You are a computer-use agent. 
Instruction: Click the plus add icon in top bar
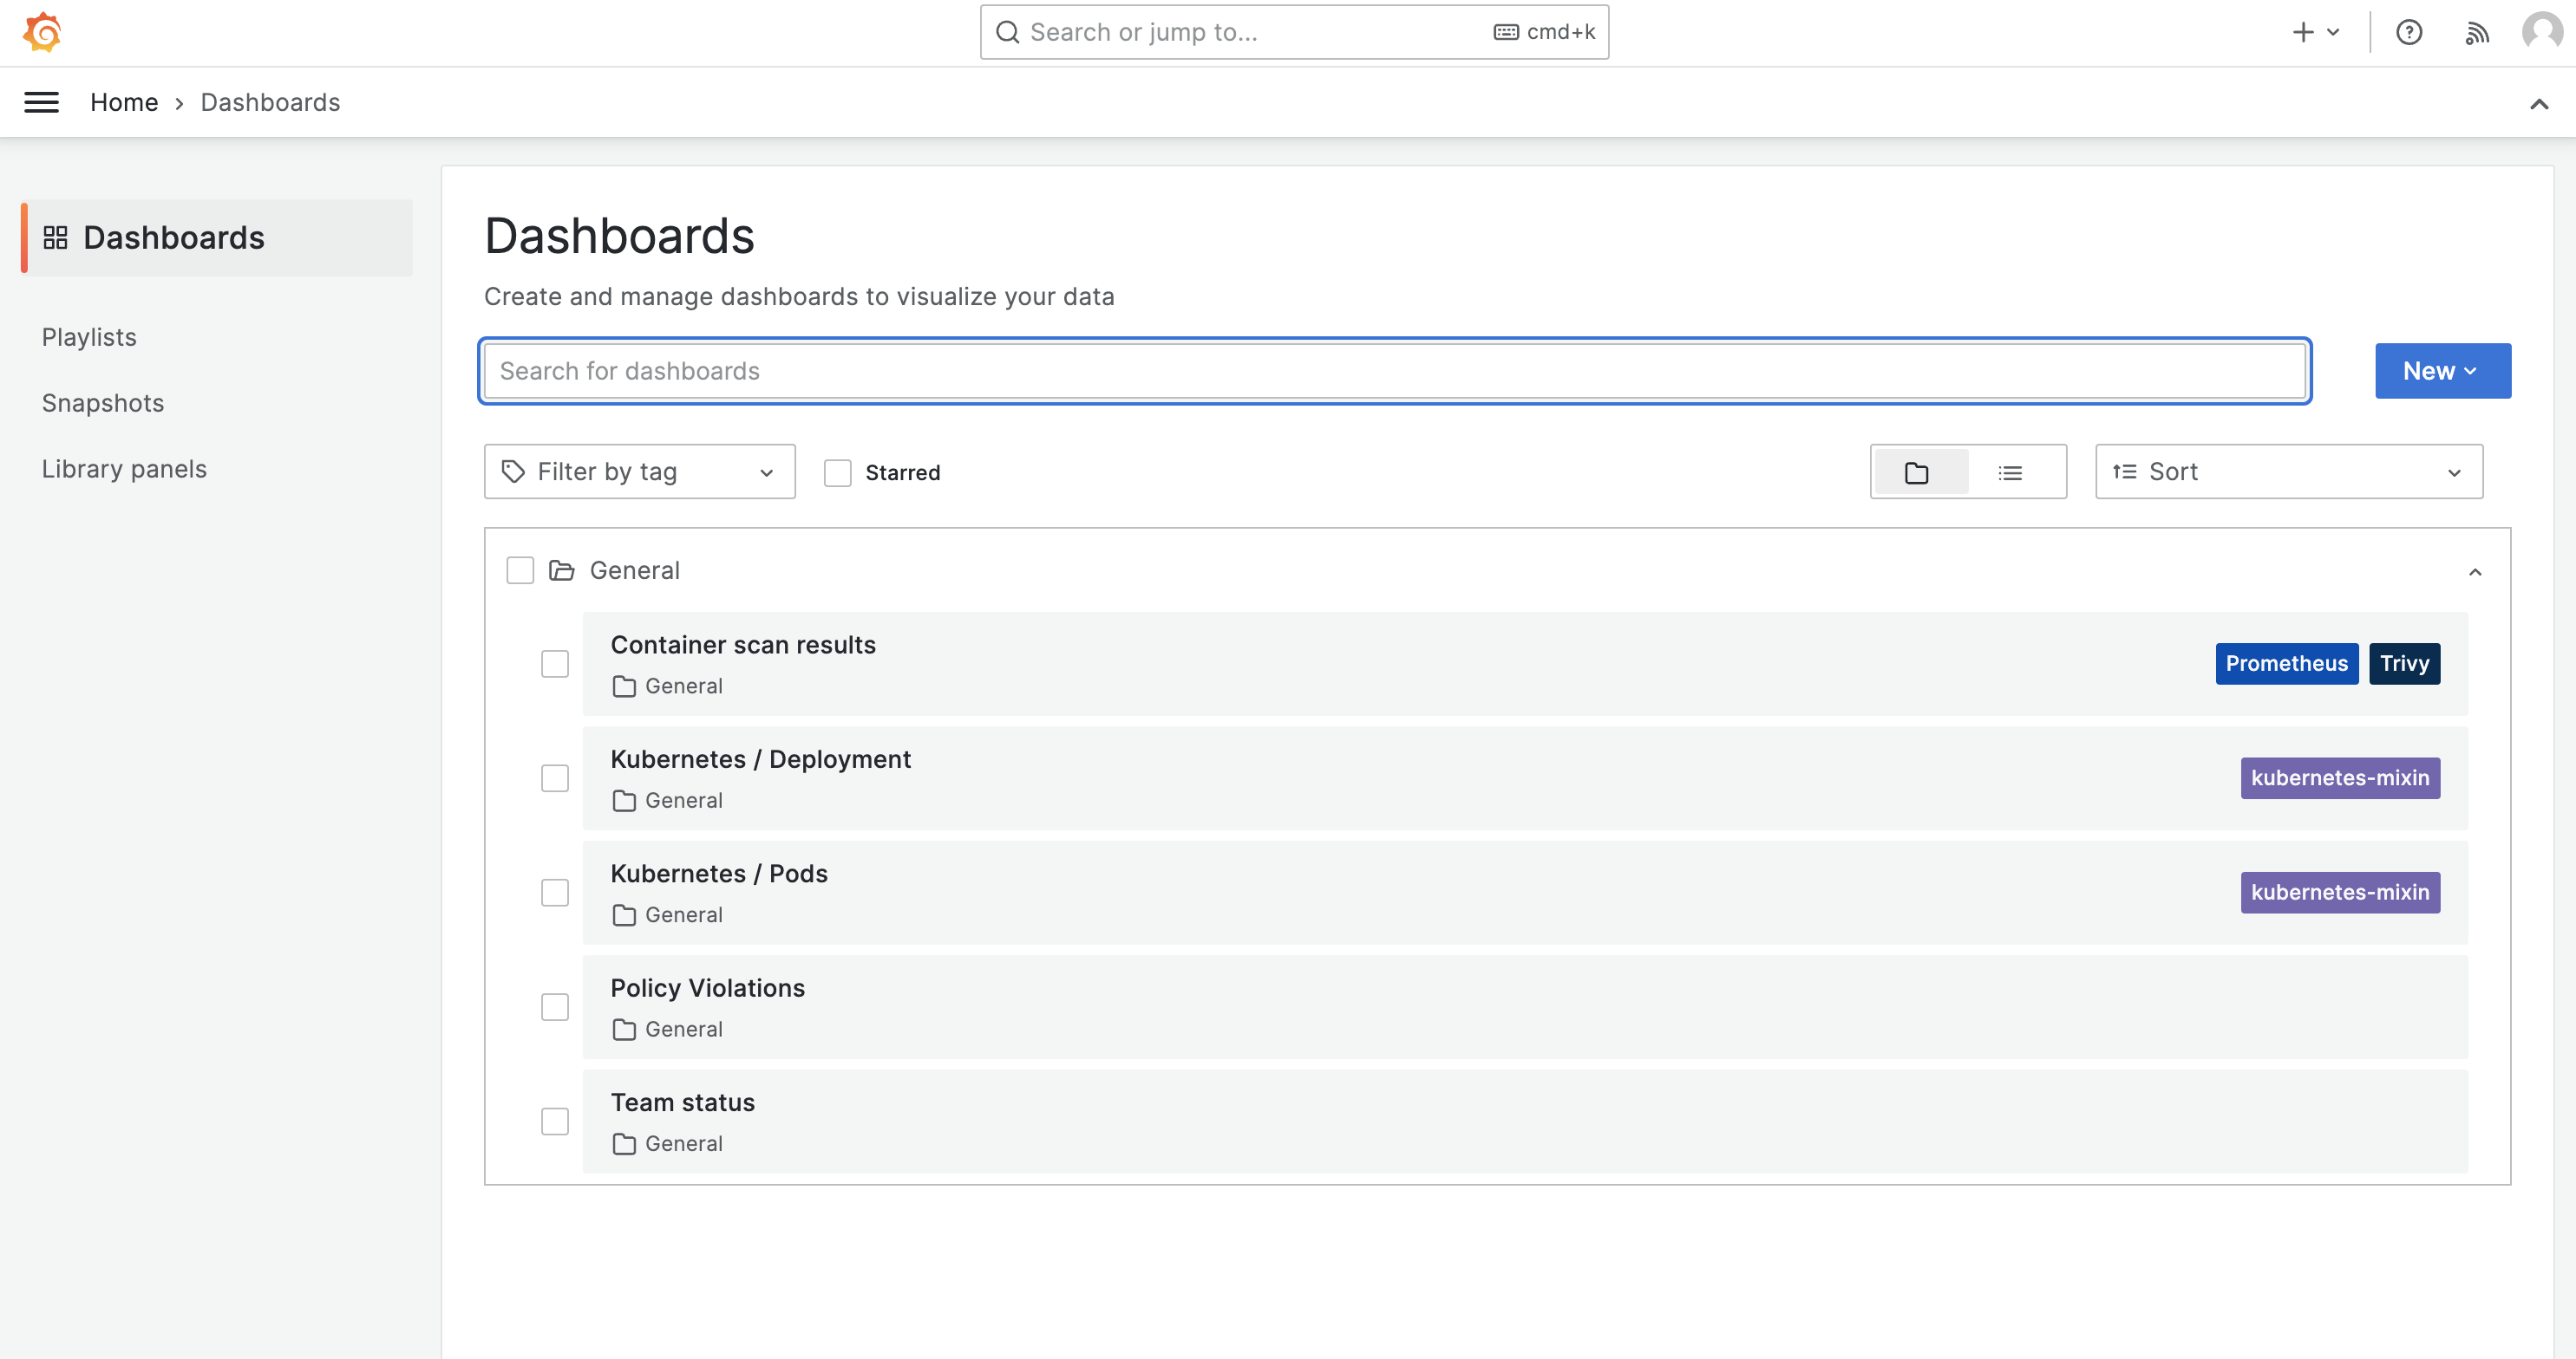point(2303,32)
